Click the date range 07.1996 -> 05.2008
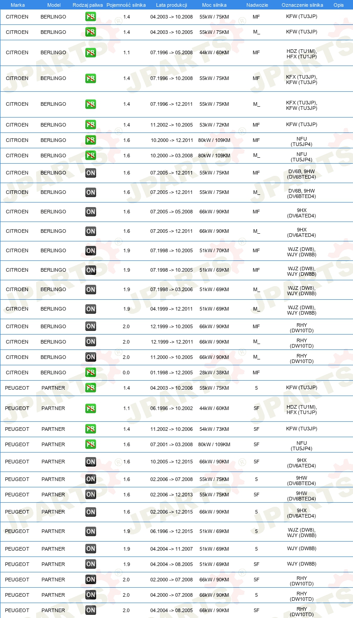353x618 pixels. click(172, 52)
